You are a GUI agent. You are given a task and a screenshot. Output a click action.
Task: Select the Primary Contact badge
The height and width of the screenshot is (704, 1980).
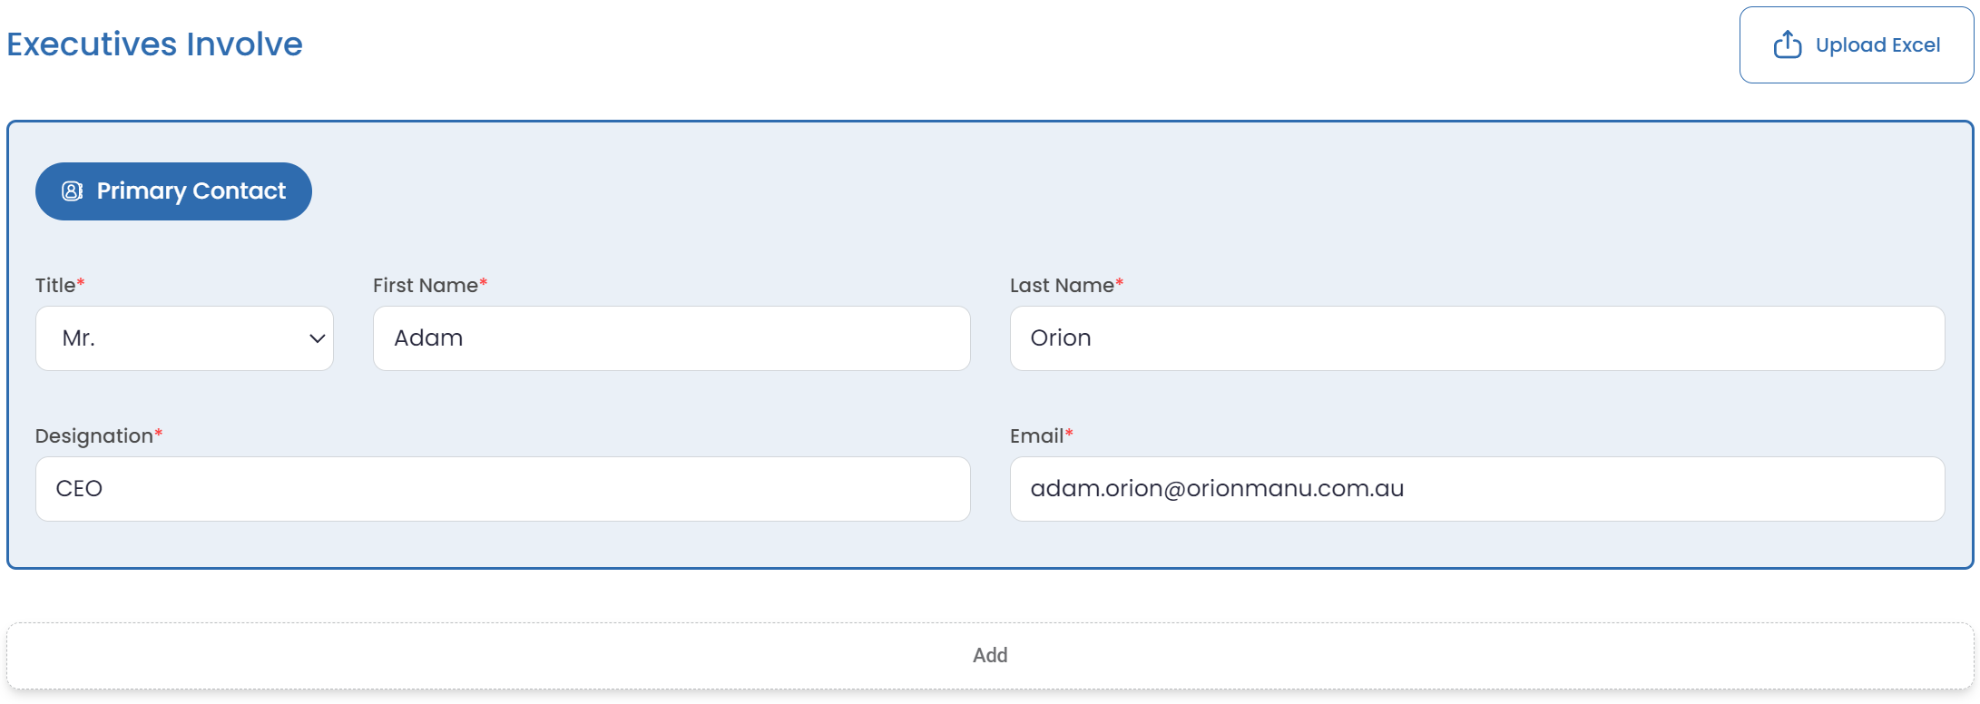pos(173,191)
